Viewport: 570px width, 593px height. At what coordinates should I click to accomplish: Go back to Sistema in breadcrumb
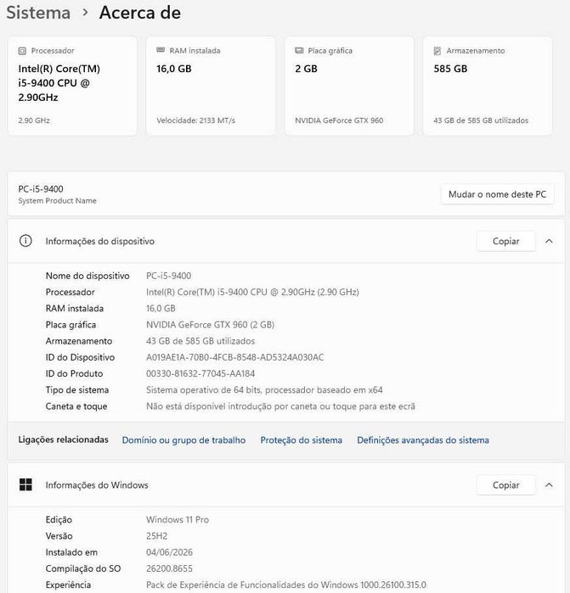(x=38, y=13)
